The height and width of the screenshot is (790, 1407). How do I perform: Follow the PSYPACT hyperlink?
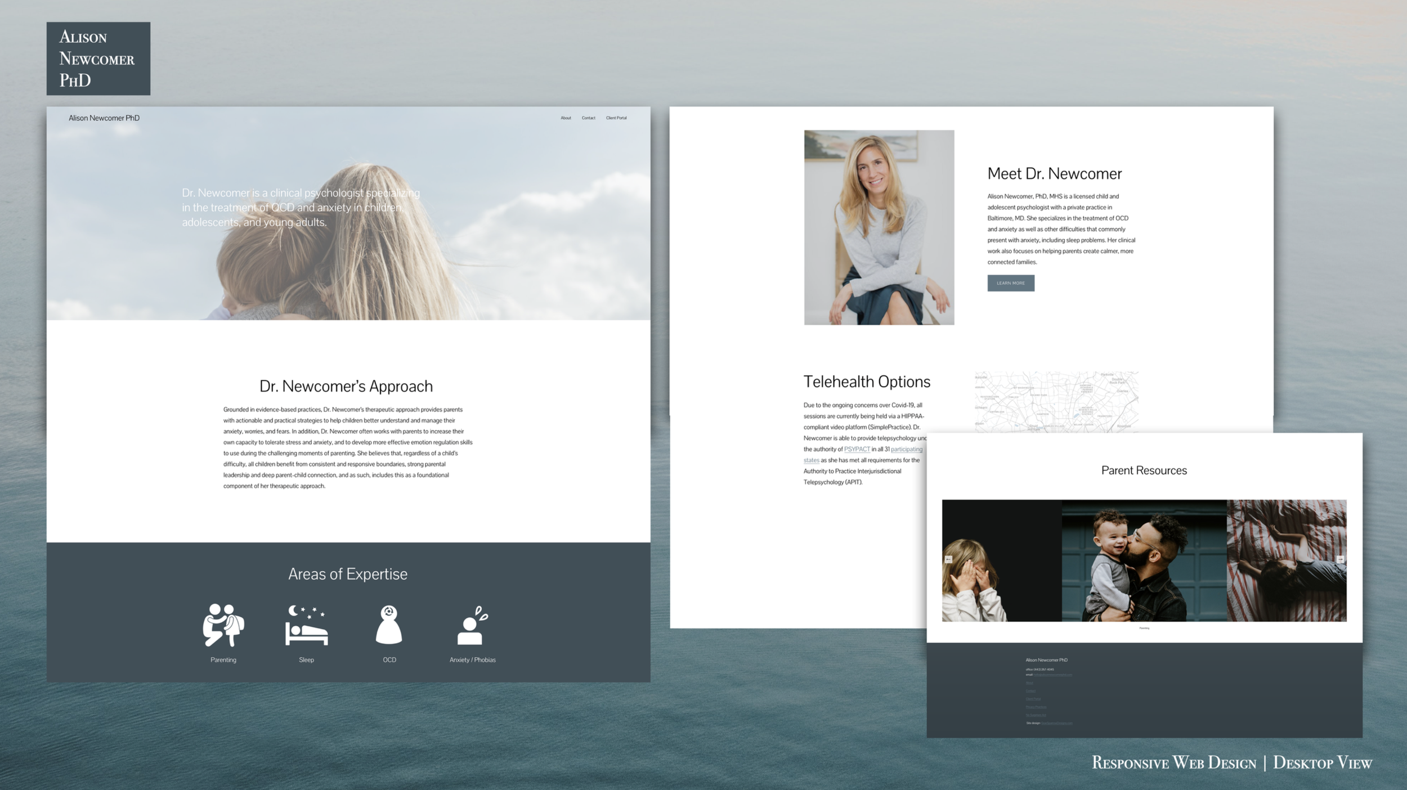coord(857,449)
